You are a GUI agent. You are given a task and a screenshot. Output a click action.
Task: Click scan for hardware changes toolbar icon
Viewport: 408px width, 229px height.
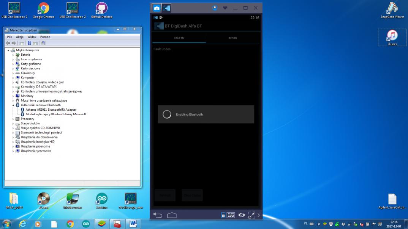tap(43, 43)
